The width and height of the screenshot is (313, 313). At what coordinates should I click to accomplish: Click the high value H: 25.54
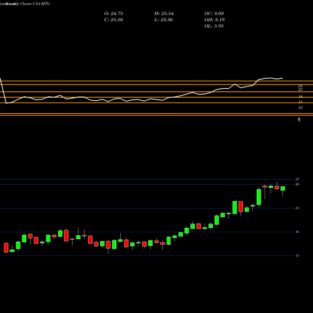164,14
